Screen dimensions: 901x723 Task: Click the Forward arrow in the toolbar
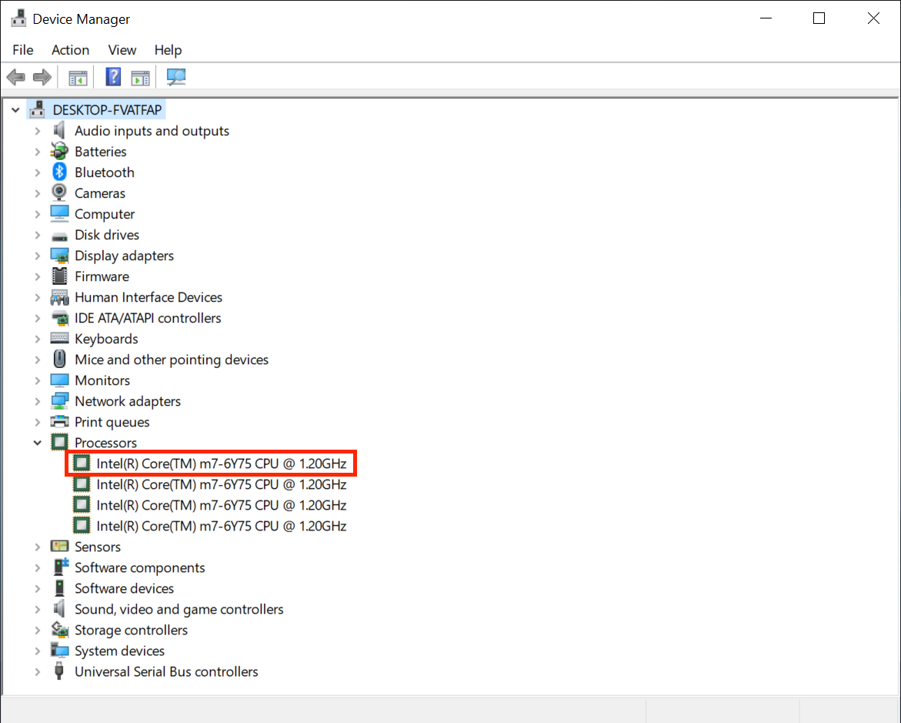(x=42, y=77)
